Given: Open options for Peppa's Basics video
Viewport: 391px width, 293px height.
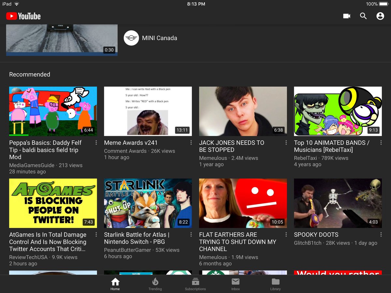Looking at the screenshot, I should pos(96,143).
